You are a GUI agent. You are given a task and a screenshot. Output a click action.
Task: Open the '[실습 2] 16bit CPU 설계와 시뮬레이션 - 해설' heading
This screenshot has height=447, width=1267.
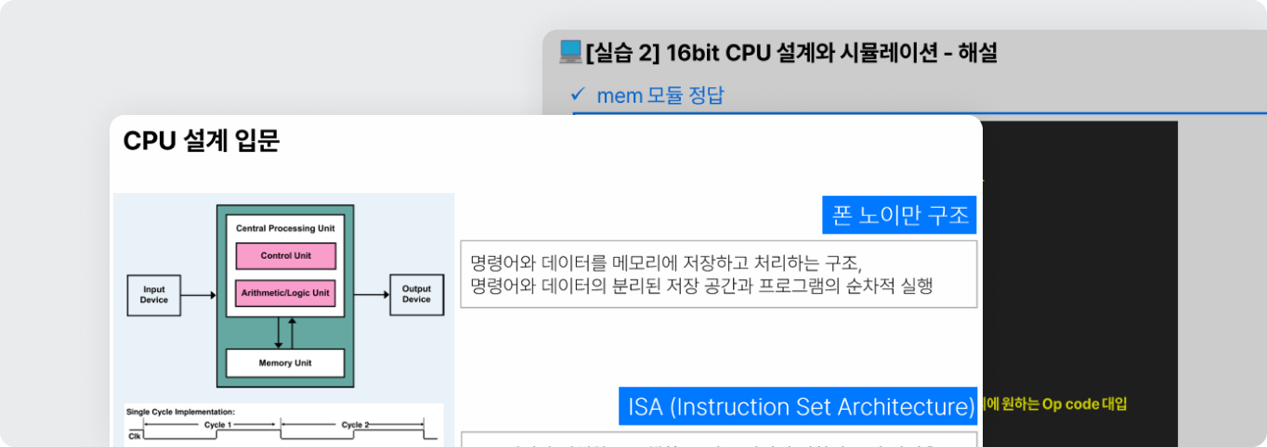coord(791,53)
